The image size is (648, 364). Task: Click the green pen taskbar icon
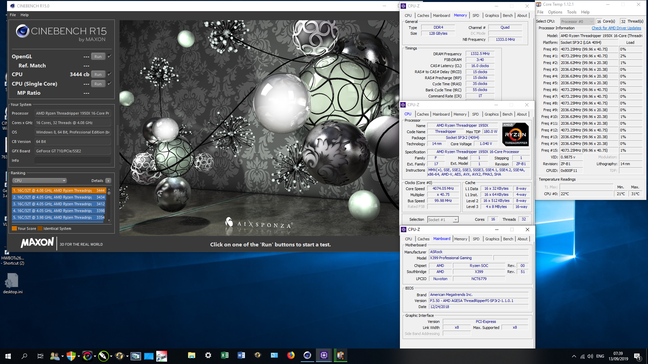[x=103, y=356]
